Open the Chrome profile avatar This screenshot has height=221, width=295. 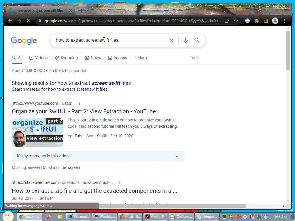(x=275, y=21)
